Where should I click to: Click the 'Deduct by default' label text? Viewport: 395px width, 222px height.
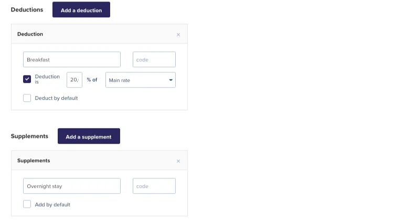pos(56,98)
